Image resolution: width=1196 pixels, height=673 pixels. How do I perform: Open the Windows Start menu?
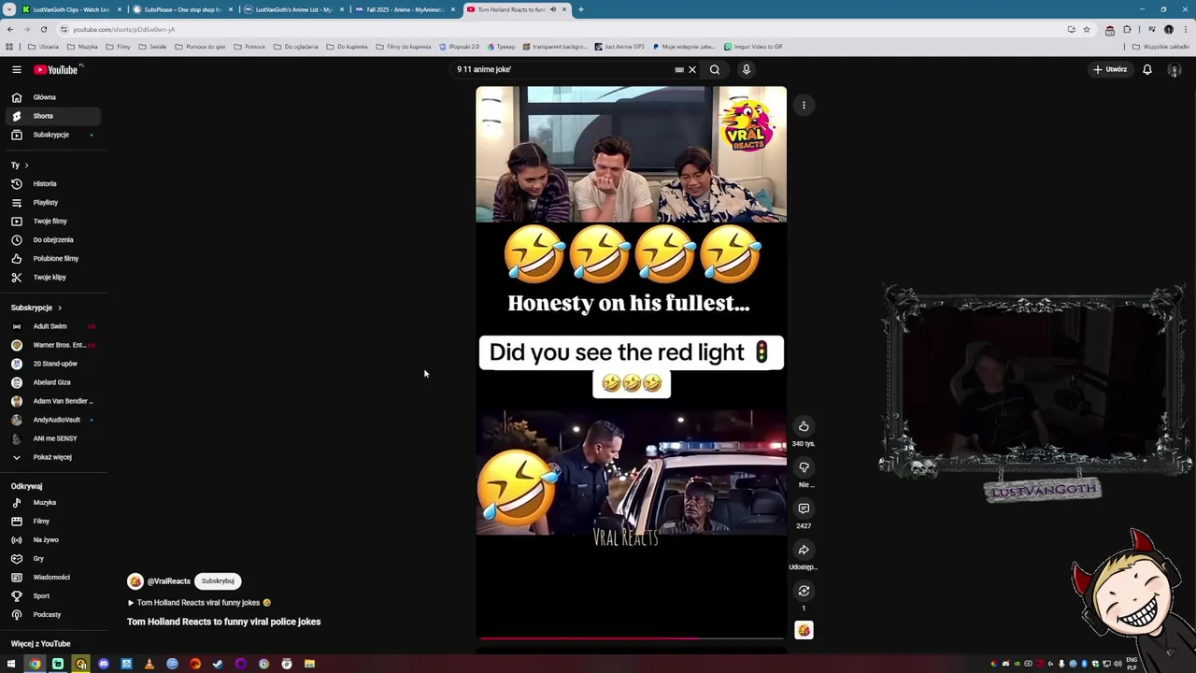coord(11,665)
